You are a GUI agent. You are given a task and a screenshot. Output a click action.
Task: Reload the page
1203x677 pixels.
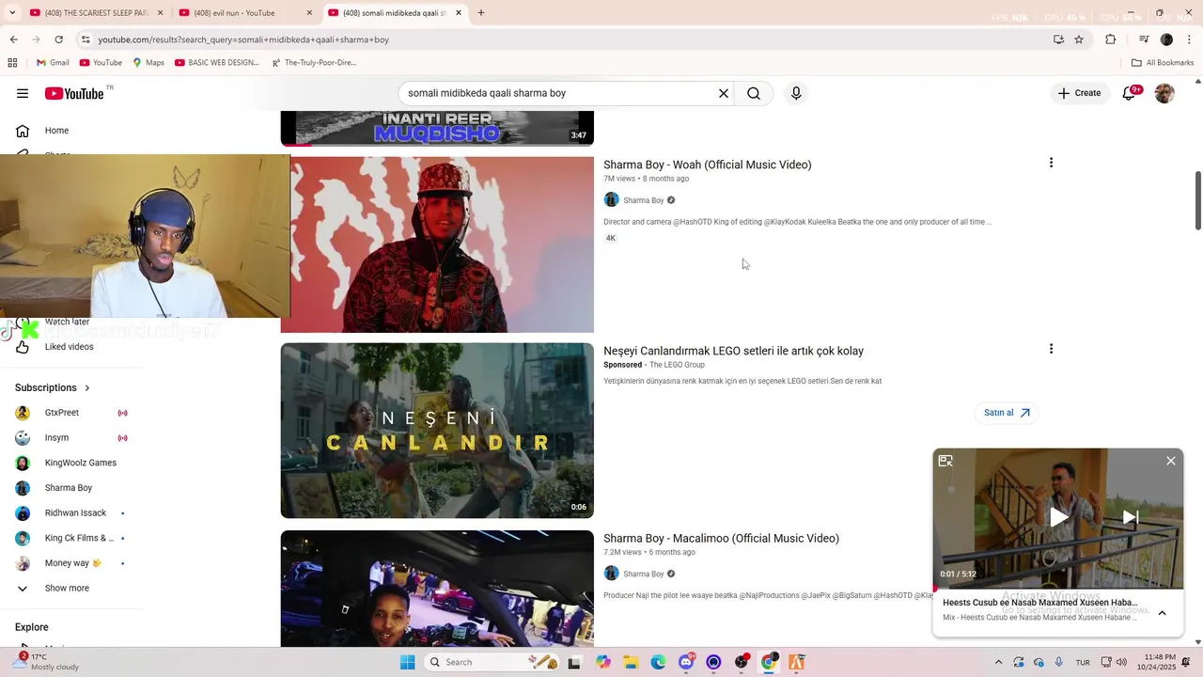(58, 39)
